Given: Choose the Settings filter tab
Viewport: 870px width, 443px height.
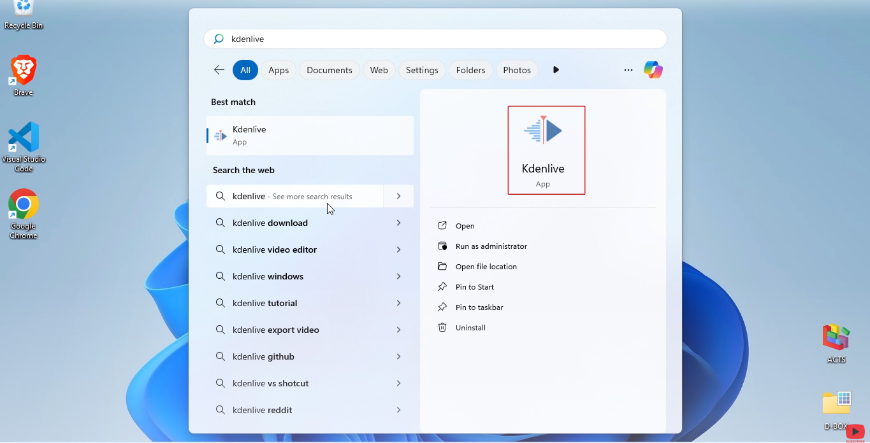Looking at the screenshot, I should click(422, 70).
